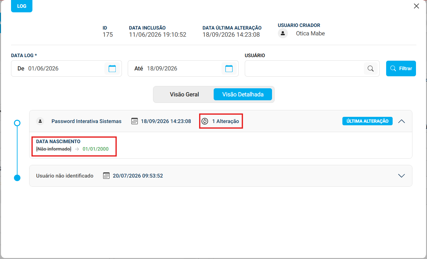
Task: Click the Usuário não identificado text
Action: coord(65,176)
